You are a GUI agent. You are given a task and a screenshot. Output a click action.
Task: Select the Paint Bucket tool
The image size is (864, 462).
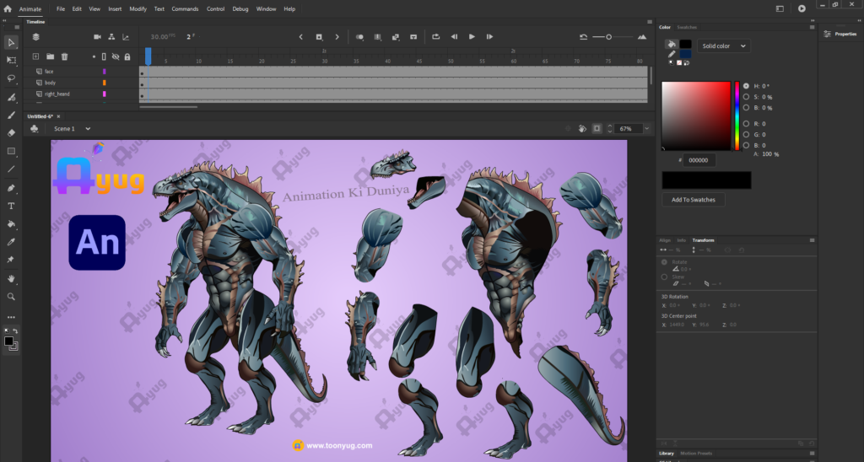pyautogui.click(x=11, y=224)
